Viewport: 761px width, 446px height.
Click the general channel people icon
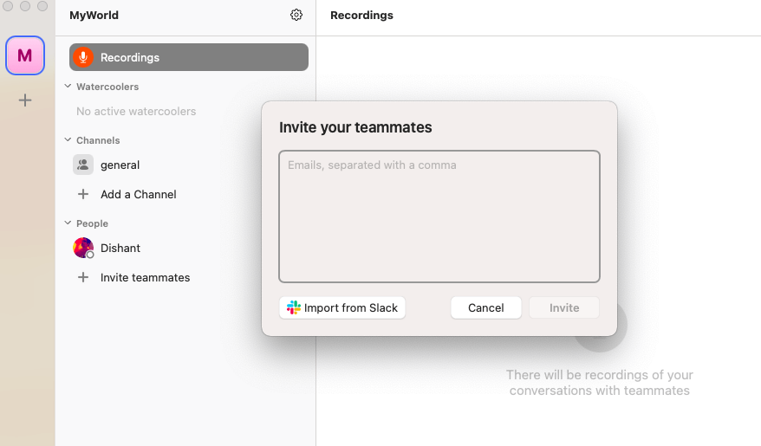[83, 165]
